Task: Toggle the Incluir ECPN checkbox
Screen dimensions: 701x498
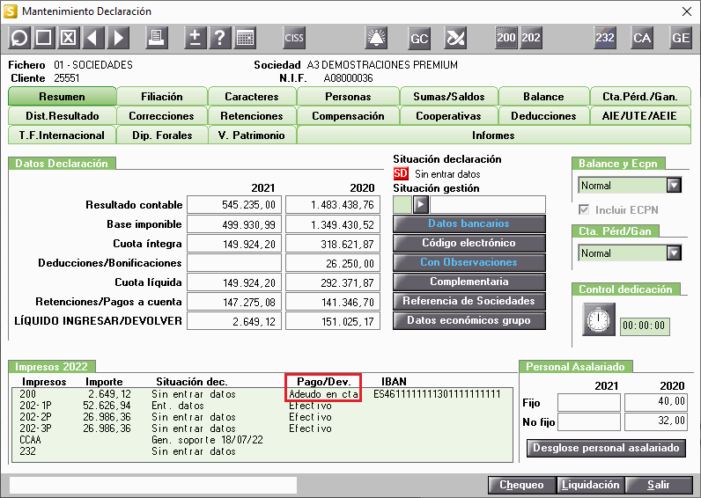Action: pyautogui.click(x=584, y=209)
